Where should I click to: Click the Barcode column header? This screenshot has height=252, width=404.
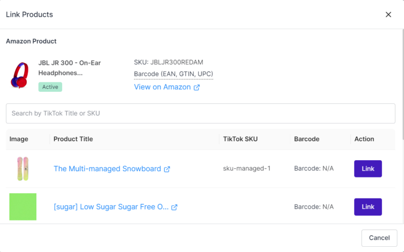coord(307,139)
